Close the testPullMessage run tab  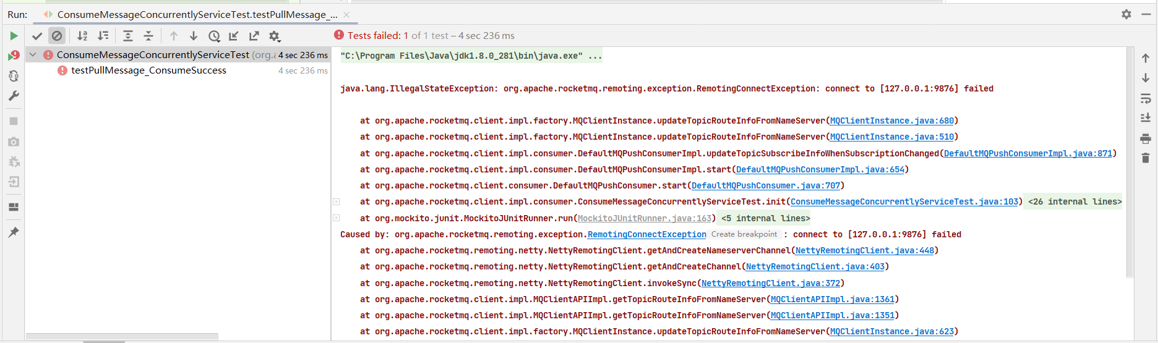click(x=346, y=14)
